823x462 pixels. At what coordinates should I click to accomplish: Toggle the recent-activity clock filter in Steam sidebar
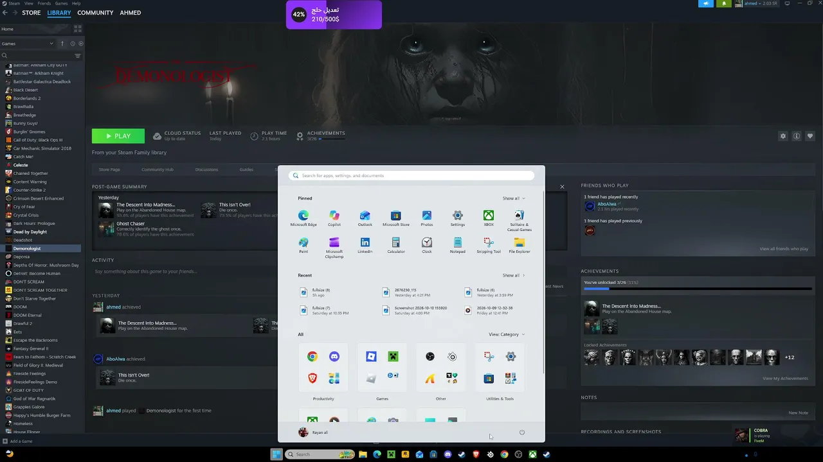pos(72,44)
